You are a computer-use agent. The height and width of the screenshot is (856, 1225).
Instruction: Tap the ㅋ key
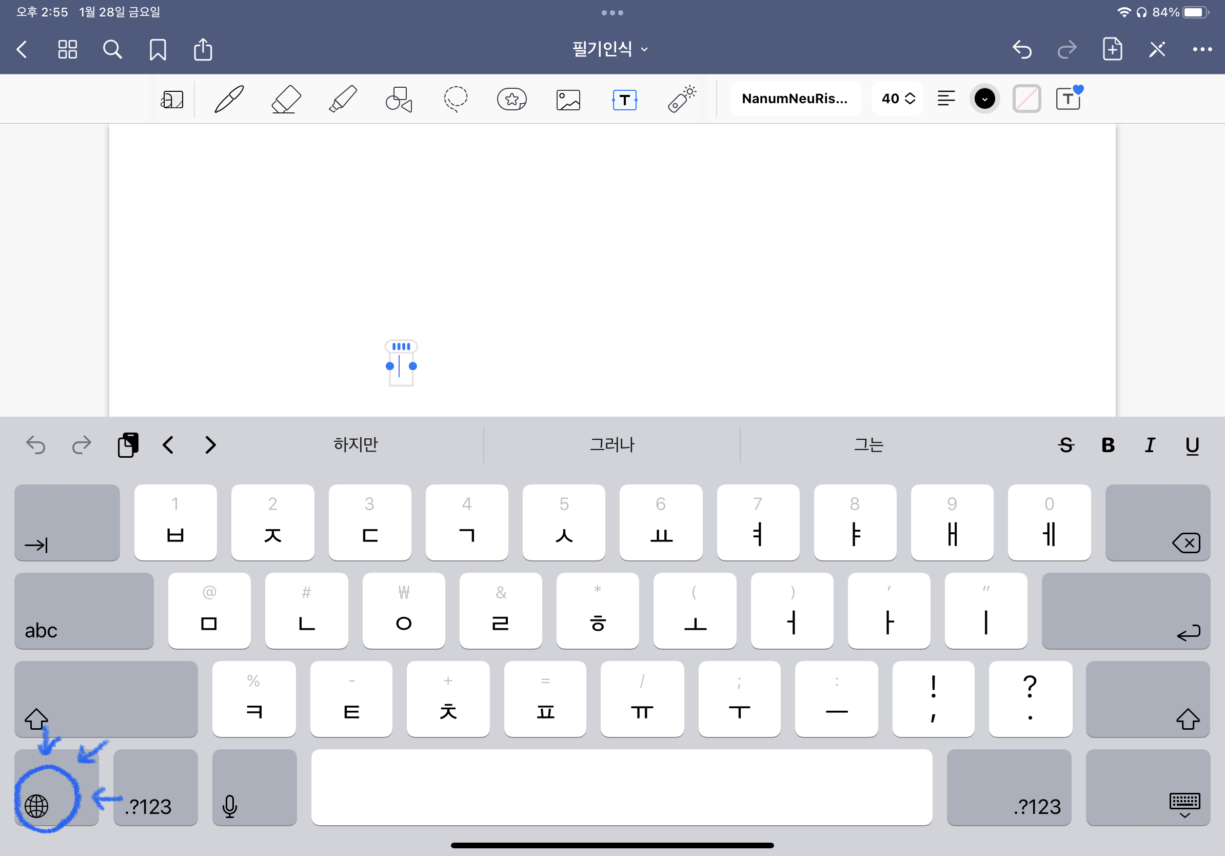coord(254,699)
